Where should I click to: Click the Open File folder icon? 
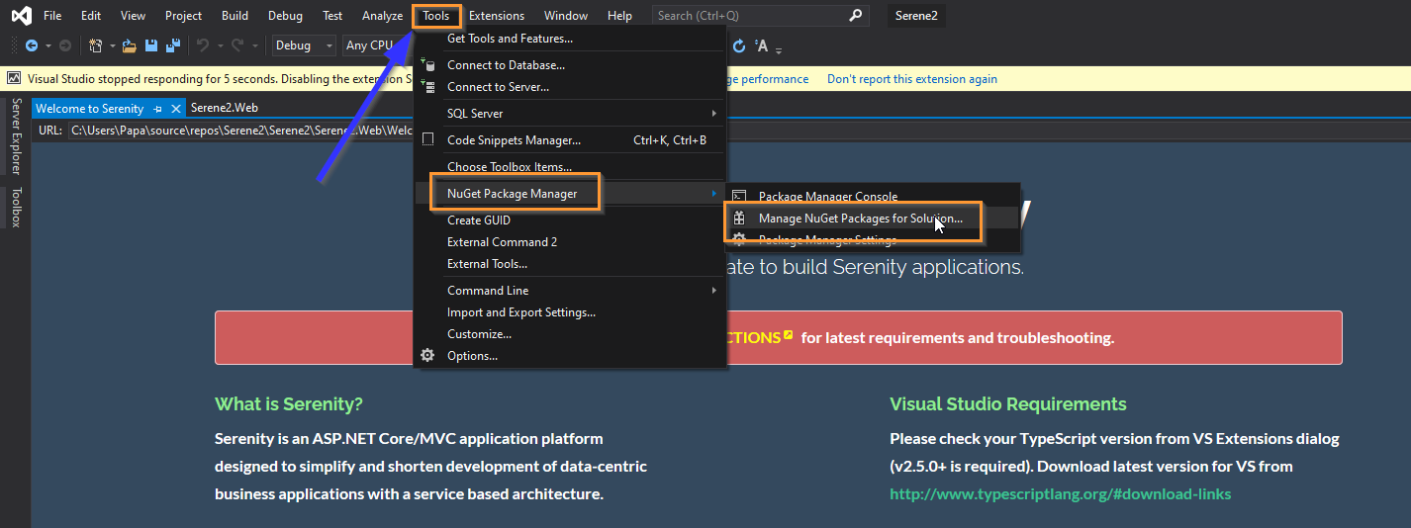[130, 45]
